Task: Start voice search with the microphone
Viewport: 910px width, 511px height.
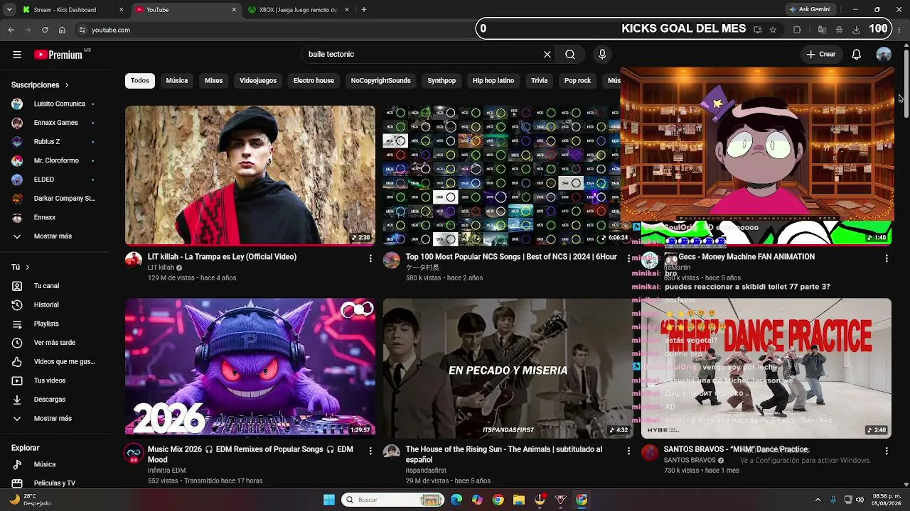Action: pyautogui.click(x=602, y=55)
